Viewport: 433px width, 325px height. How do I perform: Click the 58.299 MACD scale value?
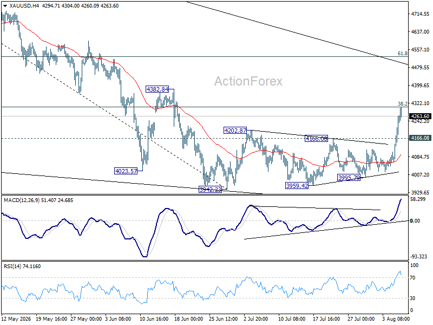click(x=418, y=199)
